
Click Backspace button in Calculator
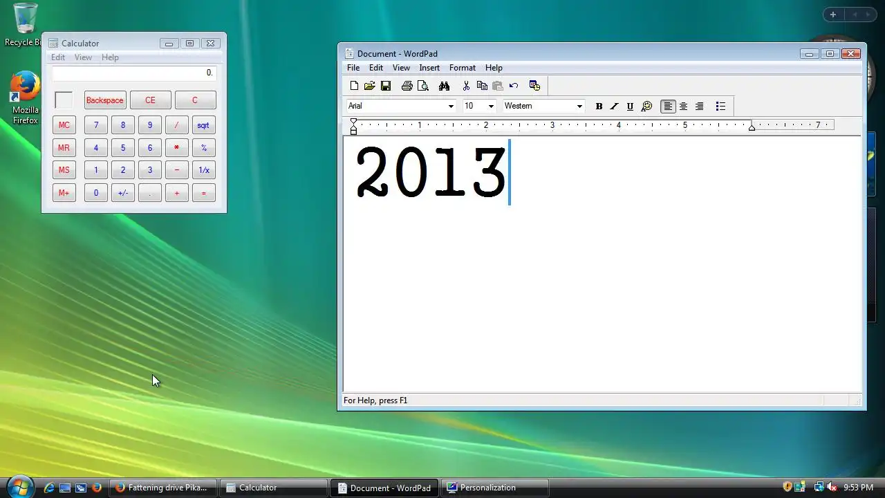[x=105, y=100]
